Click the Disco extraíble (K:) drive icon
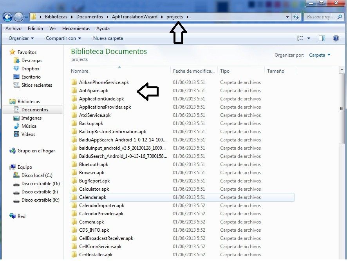The width and height of the screenshot is (347, 261). (16, 200)
